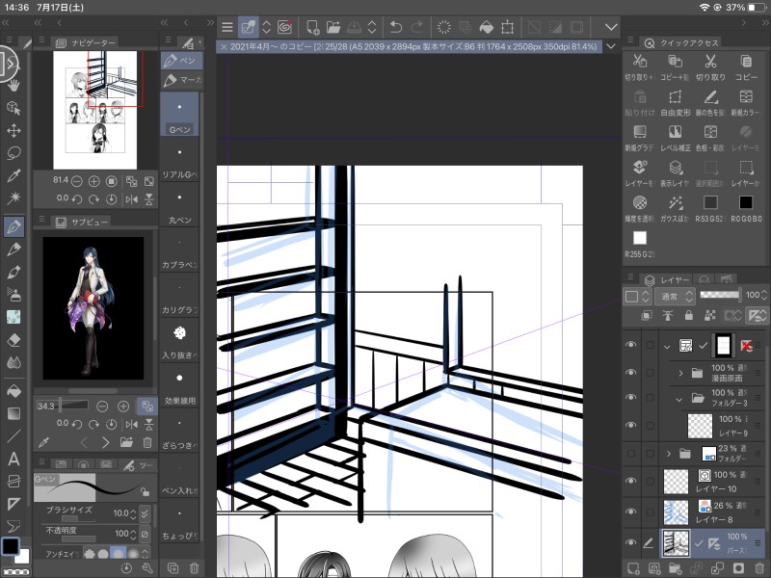
Task: Select the Eraser tool in left toolbar
Action: [x=13, y=339]
